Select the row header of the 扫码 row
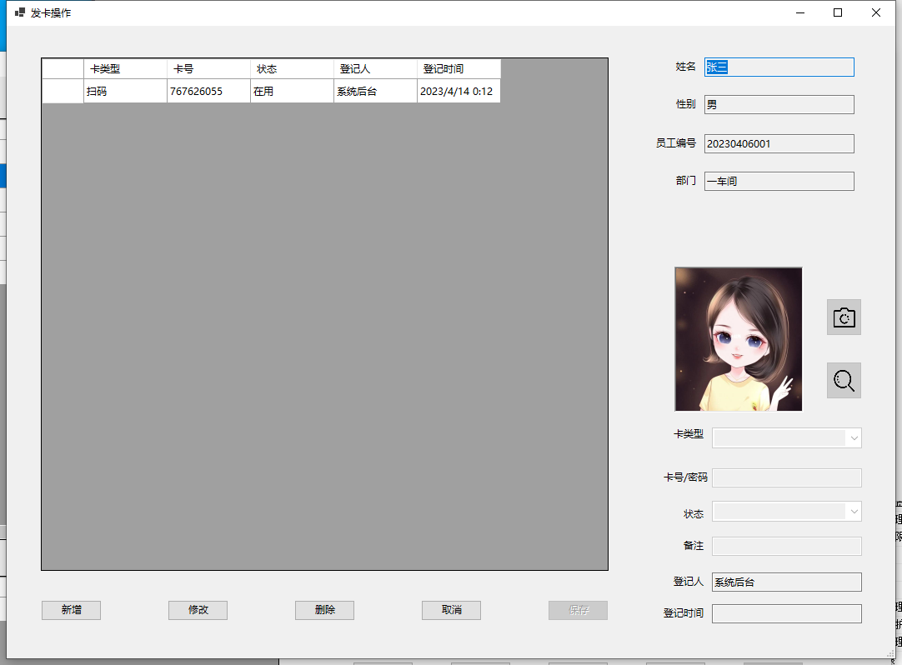Image resolution: width=902 pixels, height=665 pixels. [63, 92]
